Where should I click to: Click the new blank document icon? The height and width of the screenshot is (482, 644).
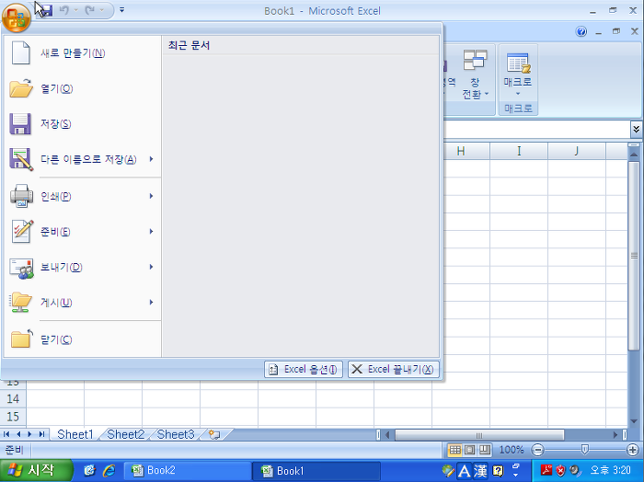point(20,53)
